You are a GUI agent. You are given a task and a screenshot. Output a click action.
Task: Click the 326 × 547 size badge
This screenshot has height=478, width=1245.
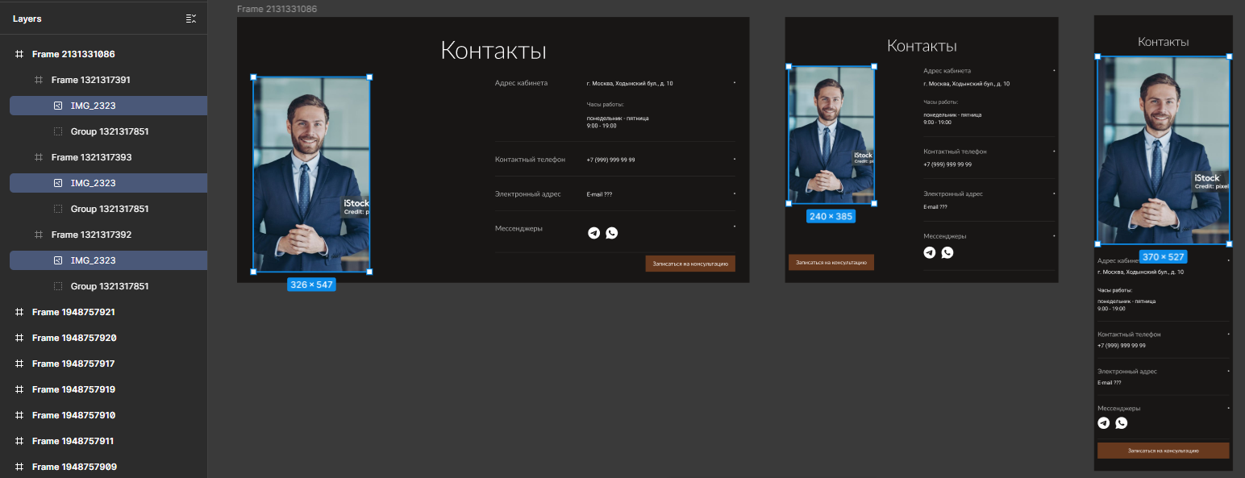pyautogui.click(x=311, y=284)
